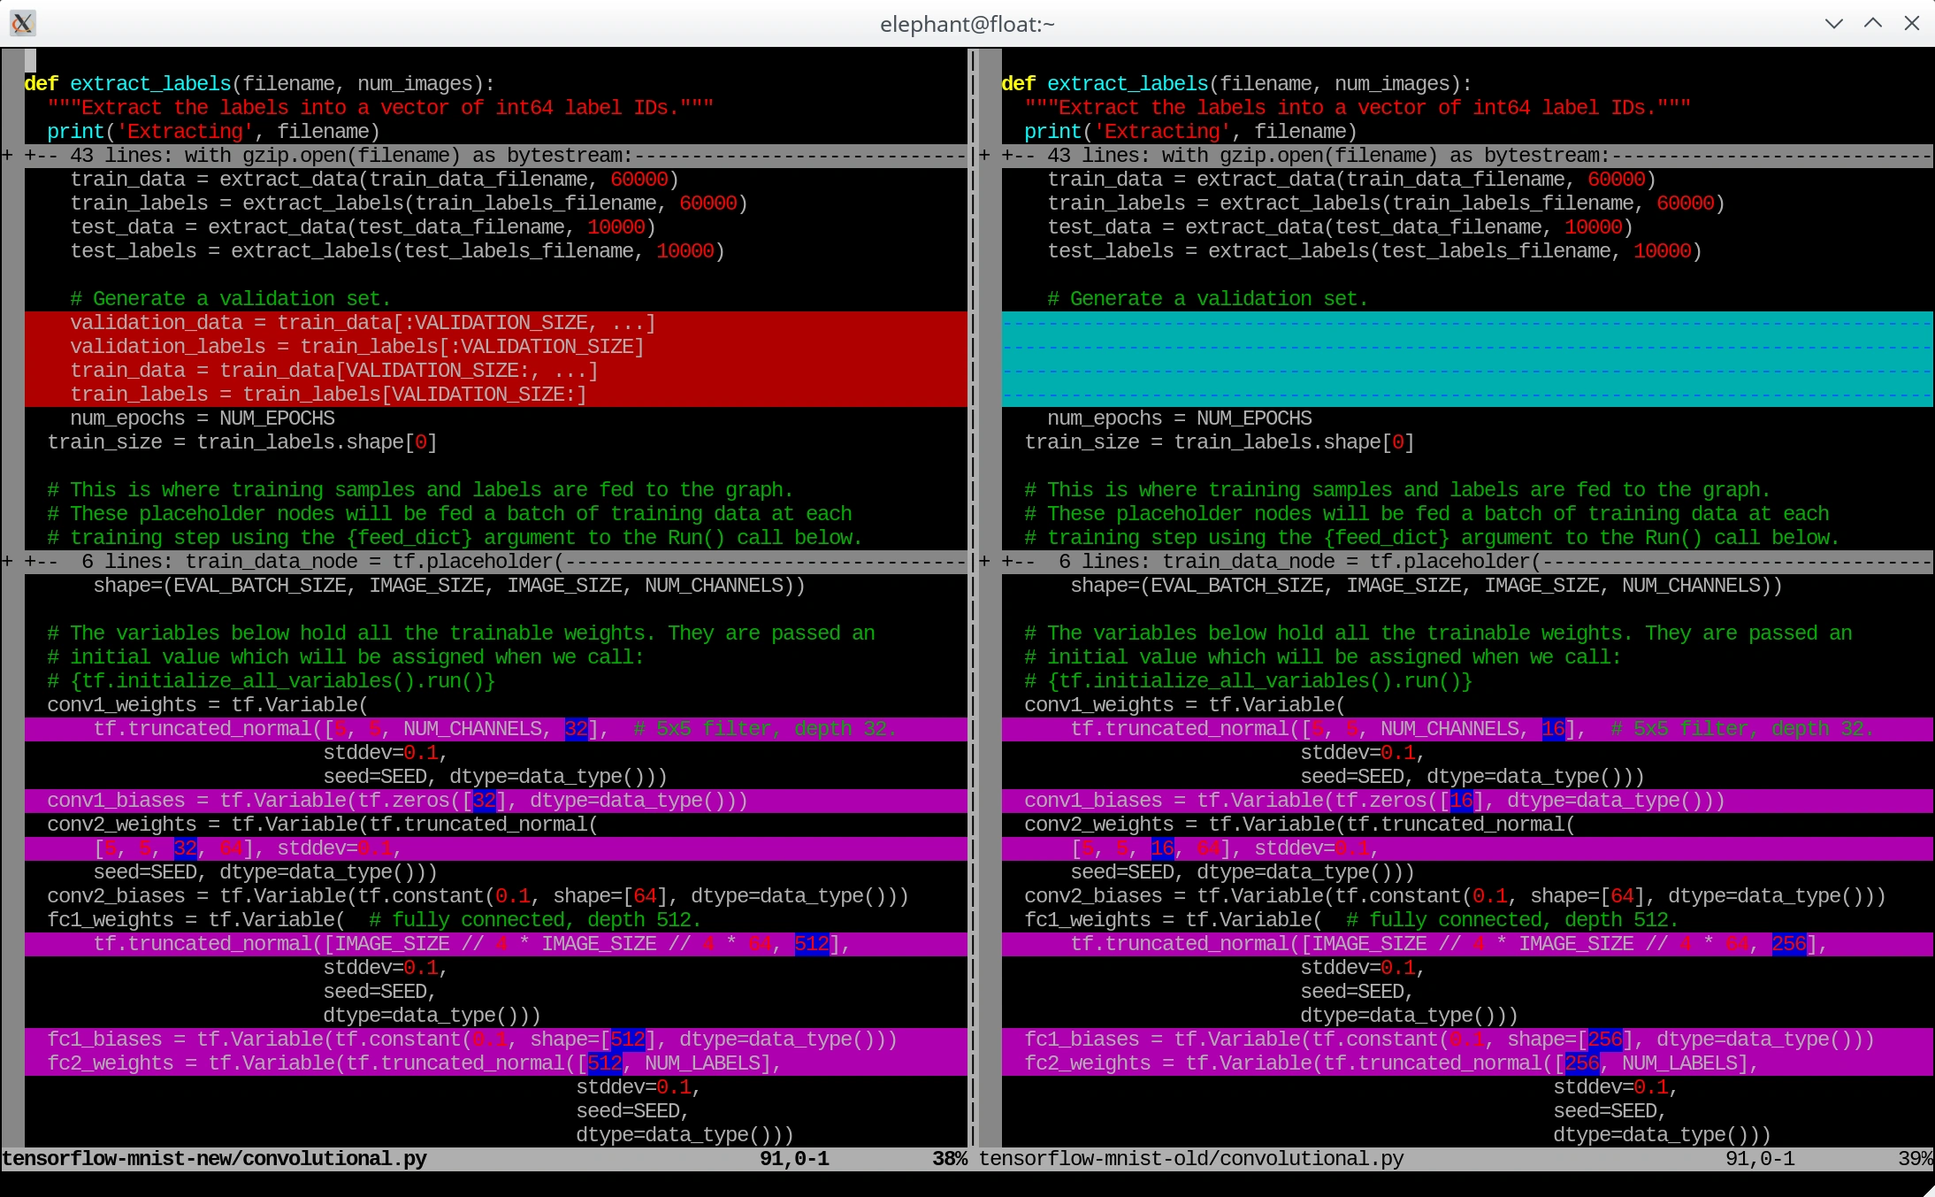Click the X11 application icon in title bar
The image size is (1935, 1197).
coord(23,23)
